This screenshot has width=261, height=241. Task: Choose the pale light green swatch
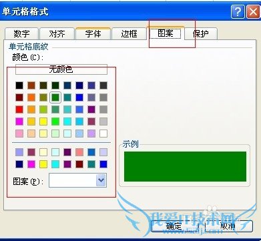click(x=55, y=134)
